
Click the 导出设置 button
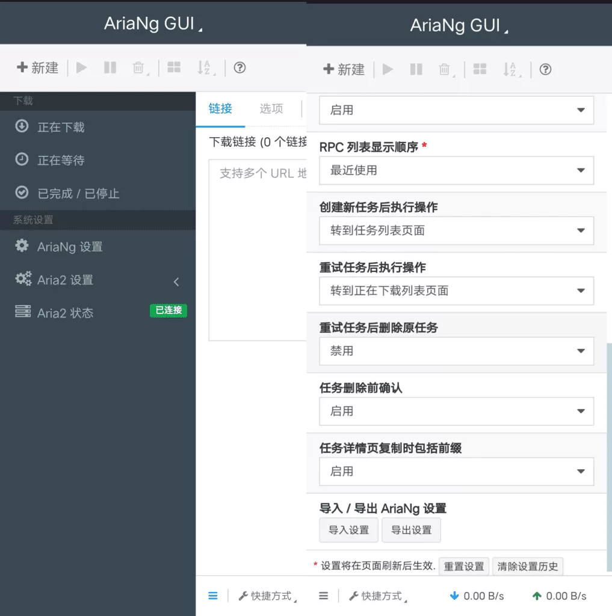tap(411, 530)
